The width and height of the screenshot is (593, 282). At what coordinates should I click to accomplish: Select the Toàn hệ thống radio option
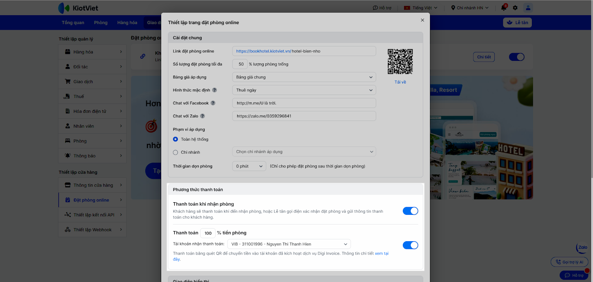click(x=176, y=139)
